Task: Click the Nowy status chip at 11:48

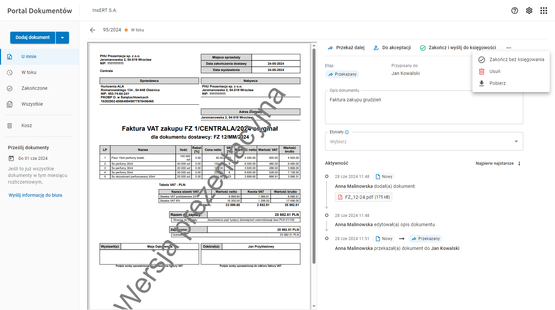Action: click(x=384, y=177)
